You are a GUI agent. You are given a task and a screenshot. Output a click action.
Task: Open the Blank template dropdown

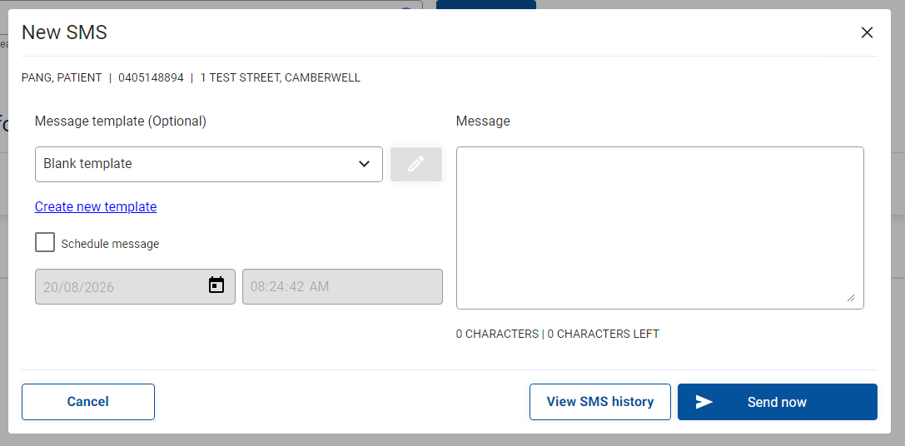coord(209,165)
